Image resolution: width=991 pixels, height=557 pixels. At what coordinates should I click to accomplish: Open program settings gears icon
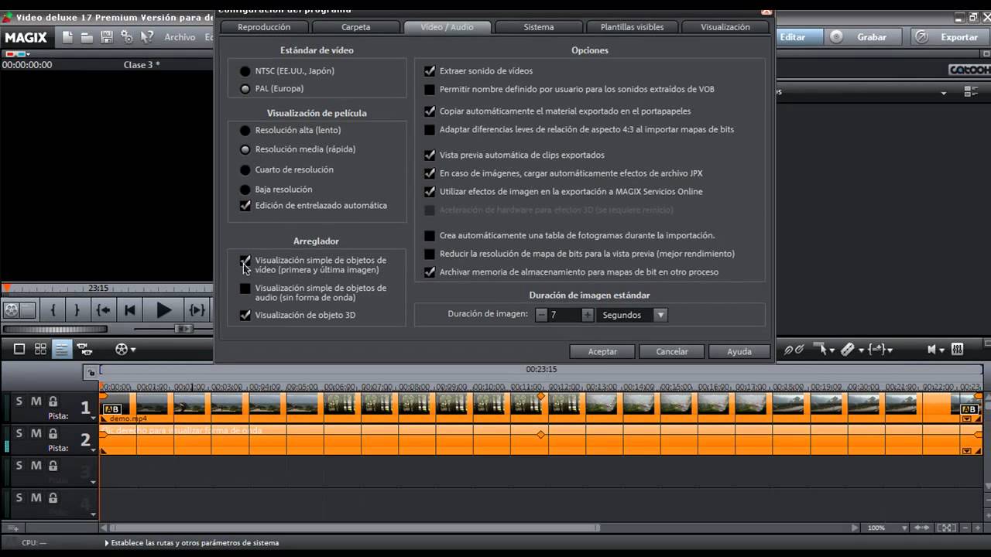click(127, 37)
